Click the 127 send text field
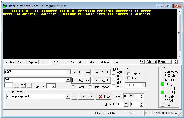 pos(35,72)
